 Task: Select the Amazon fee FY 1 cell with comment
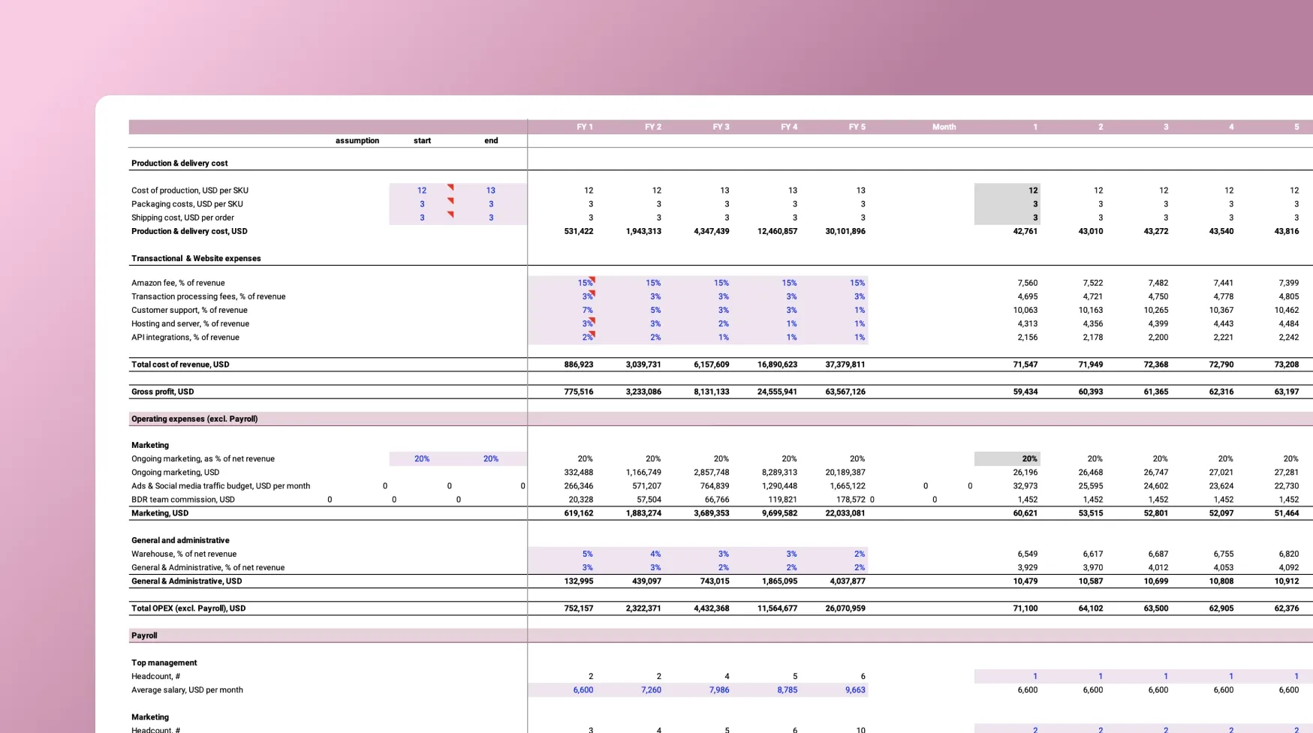(585, 283)
